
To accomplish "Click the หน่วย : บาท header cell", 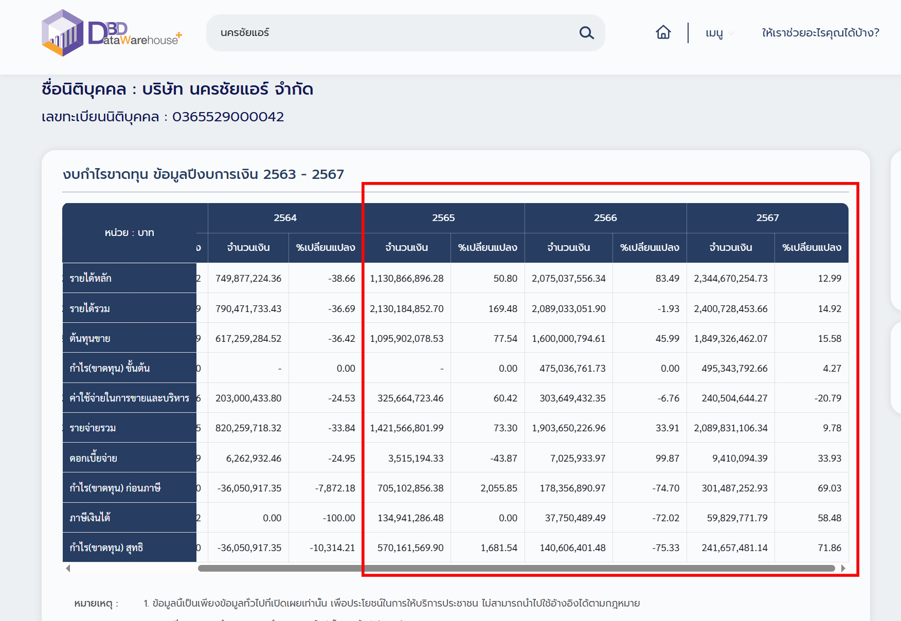I will pyautogui.click(x=129, y=233).
